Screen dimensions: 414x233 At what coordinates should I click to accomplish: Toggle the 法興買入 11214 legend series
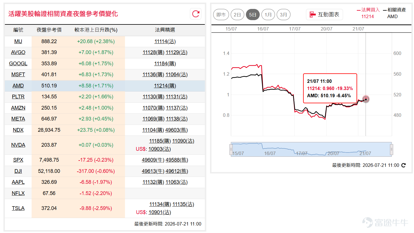[x=368, y=13]
